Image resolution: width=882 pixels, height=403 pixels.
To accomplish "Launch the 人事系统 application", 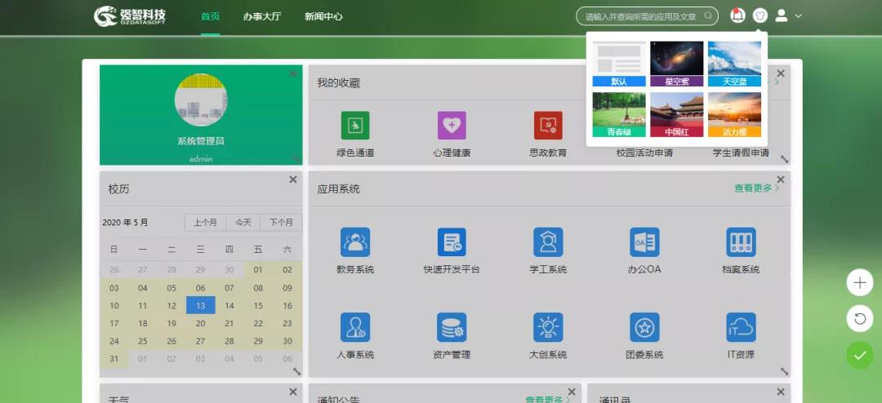I will (x=355, y=327).
